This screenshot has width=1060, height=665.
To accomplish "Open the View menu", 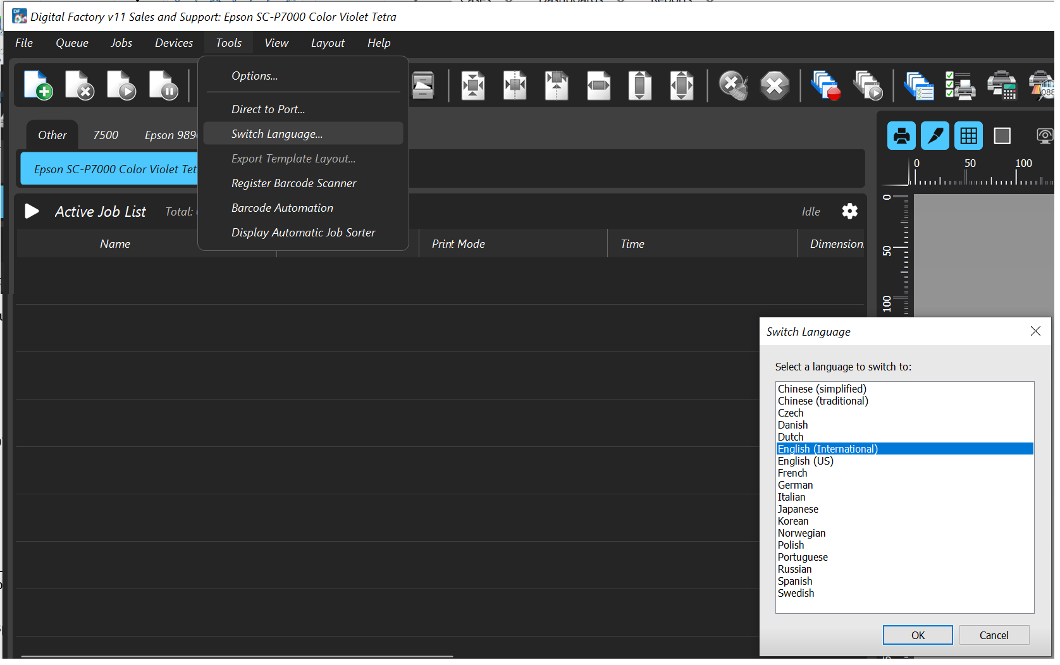I will (x=276, y=43).
